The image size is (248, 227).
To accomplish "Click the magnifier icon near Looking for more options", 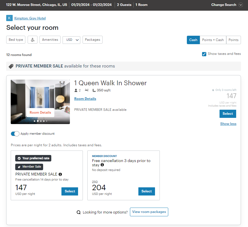I will 79,212.
